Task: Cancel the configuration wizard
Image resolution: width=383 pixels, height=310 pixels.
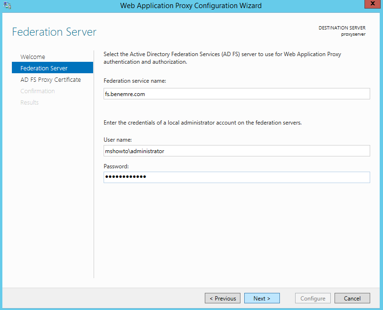Action: (352, 298)
